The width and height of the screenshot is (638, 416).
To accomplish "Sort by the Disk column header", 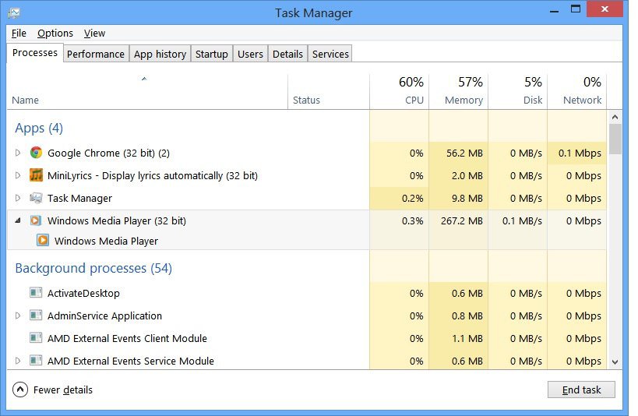I will 517,92.
